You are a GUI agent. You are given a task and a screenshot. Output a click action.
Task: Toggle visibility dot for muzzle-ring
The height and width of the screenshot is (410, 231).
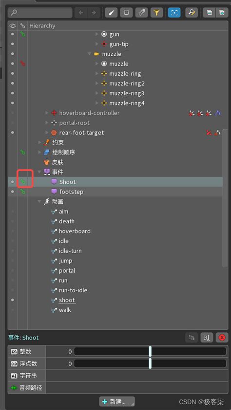[x=12, y=73]
